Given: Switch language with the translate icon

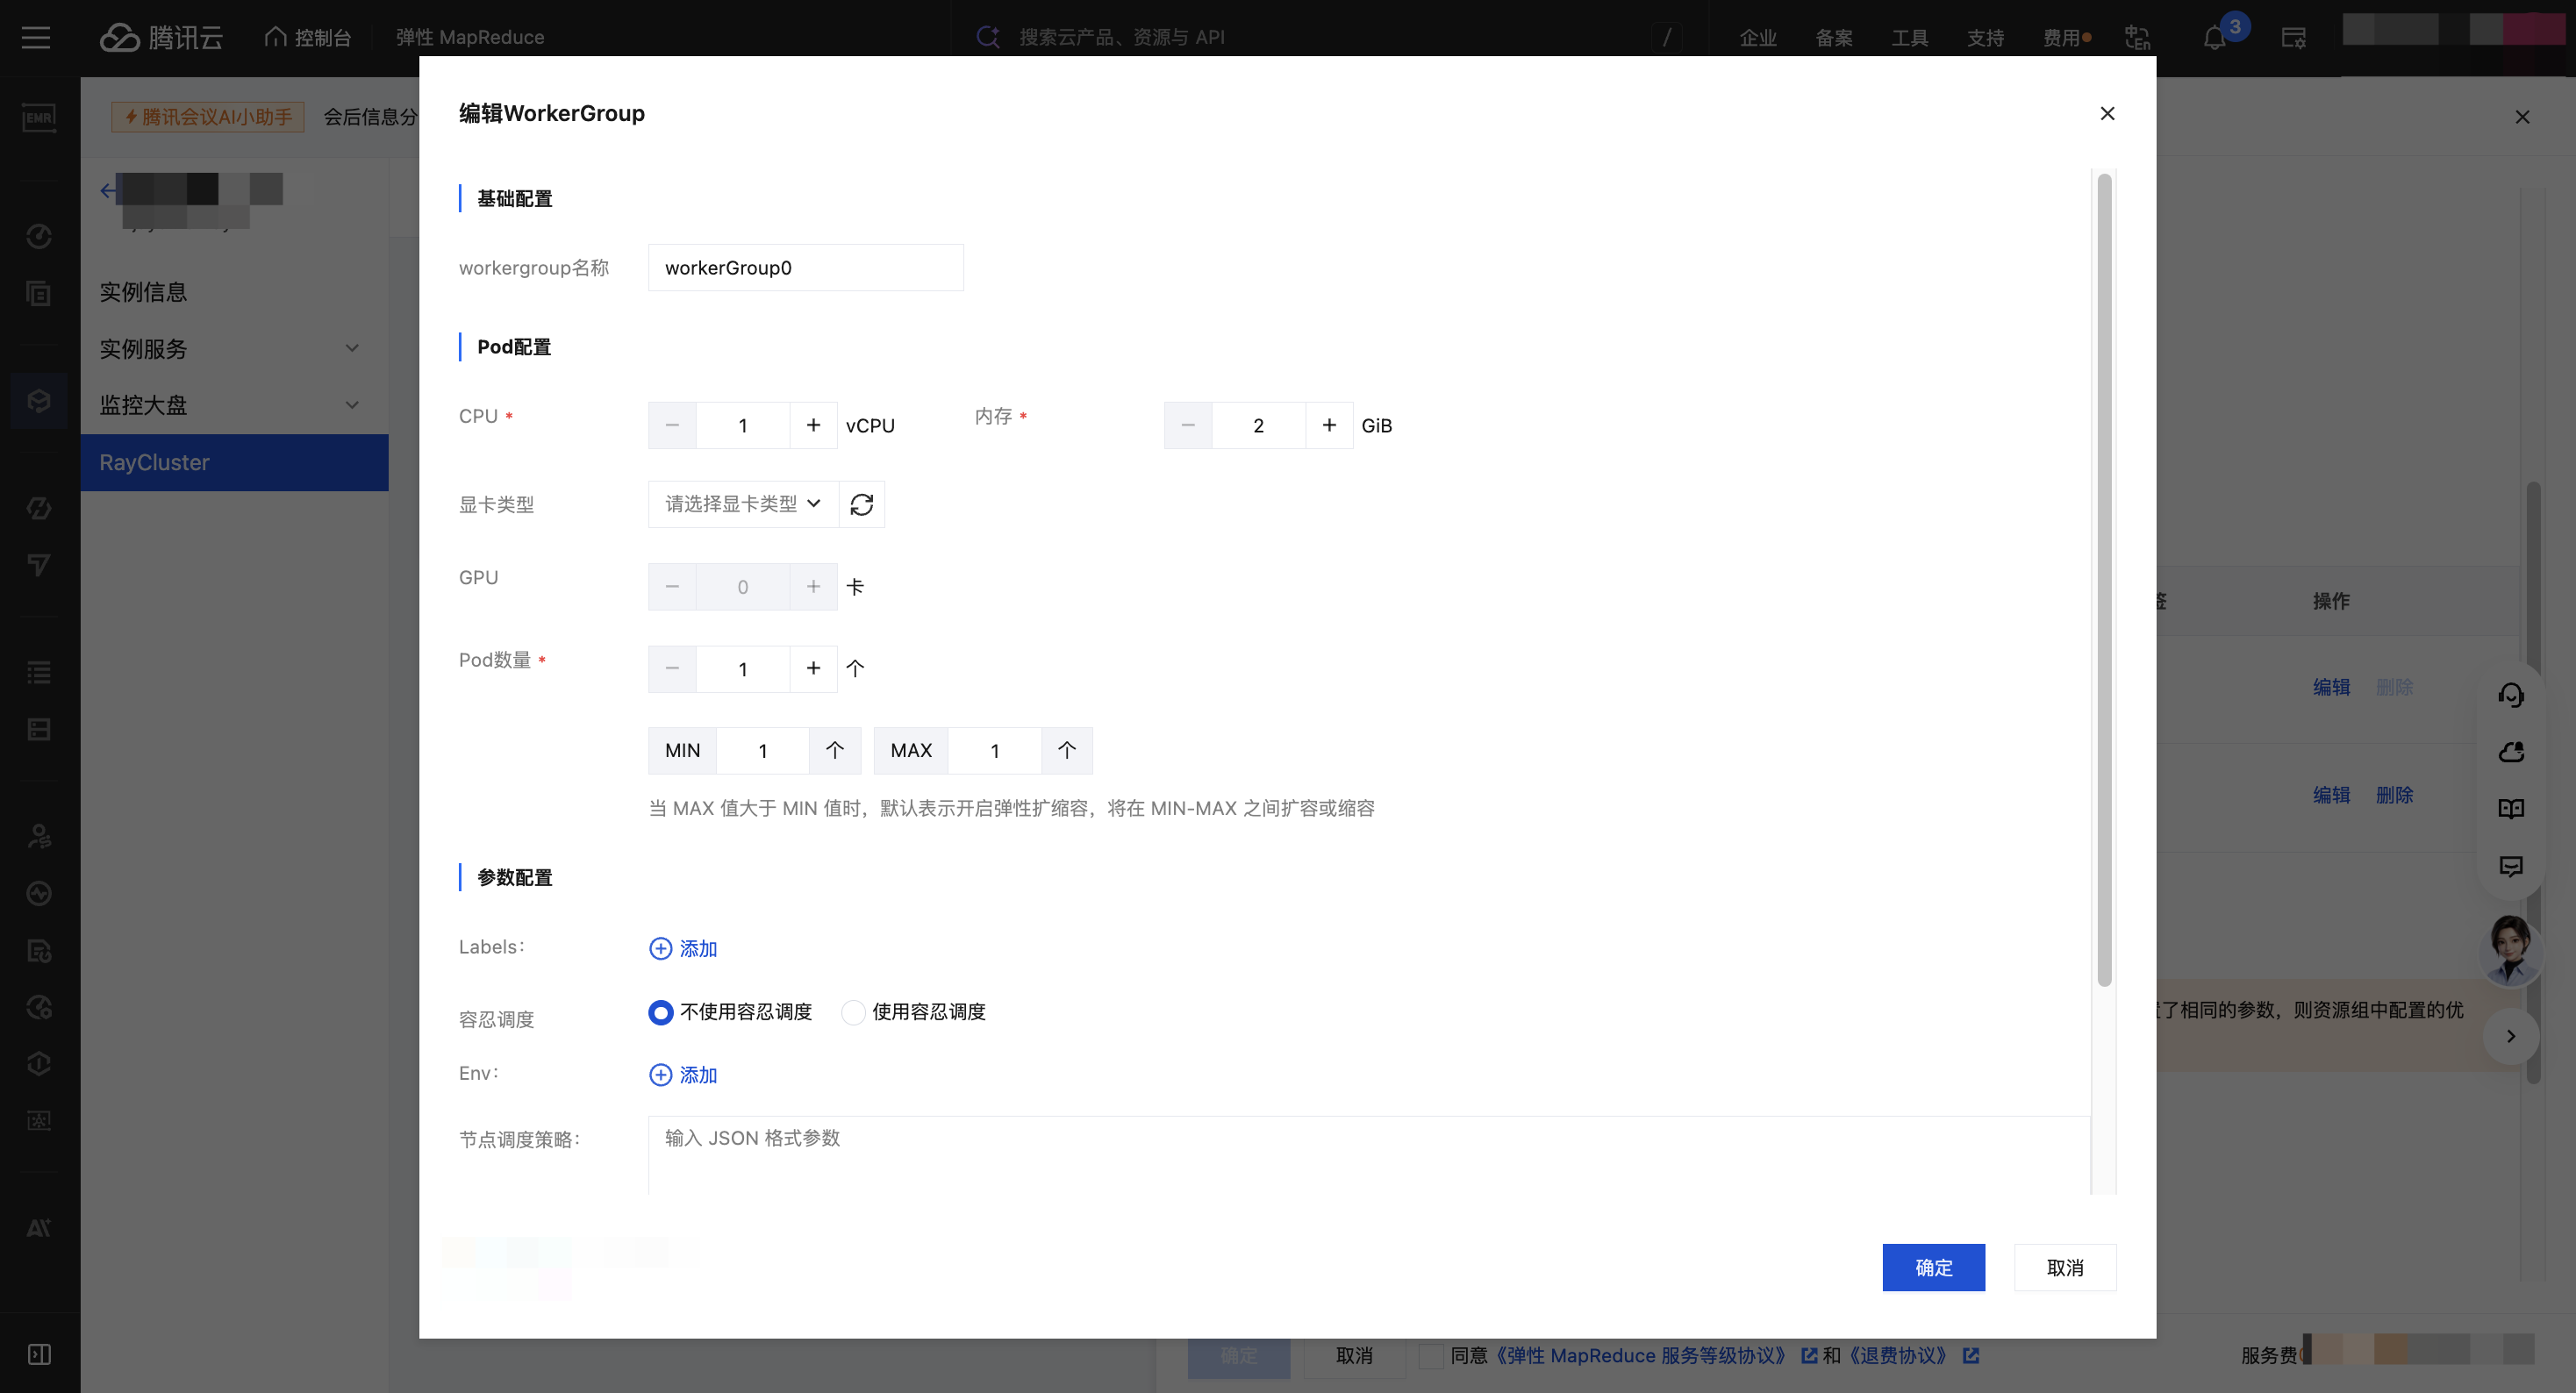Looking at the screenshot, I should [x=2137, y=37].
